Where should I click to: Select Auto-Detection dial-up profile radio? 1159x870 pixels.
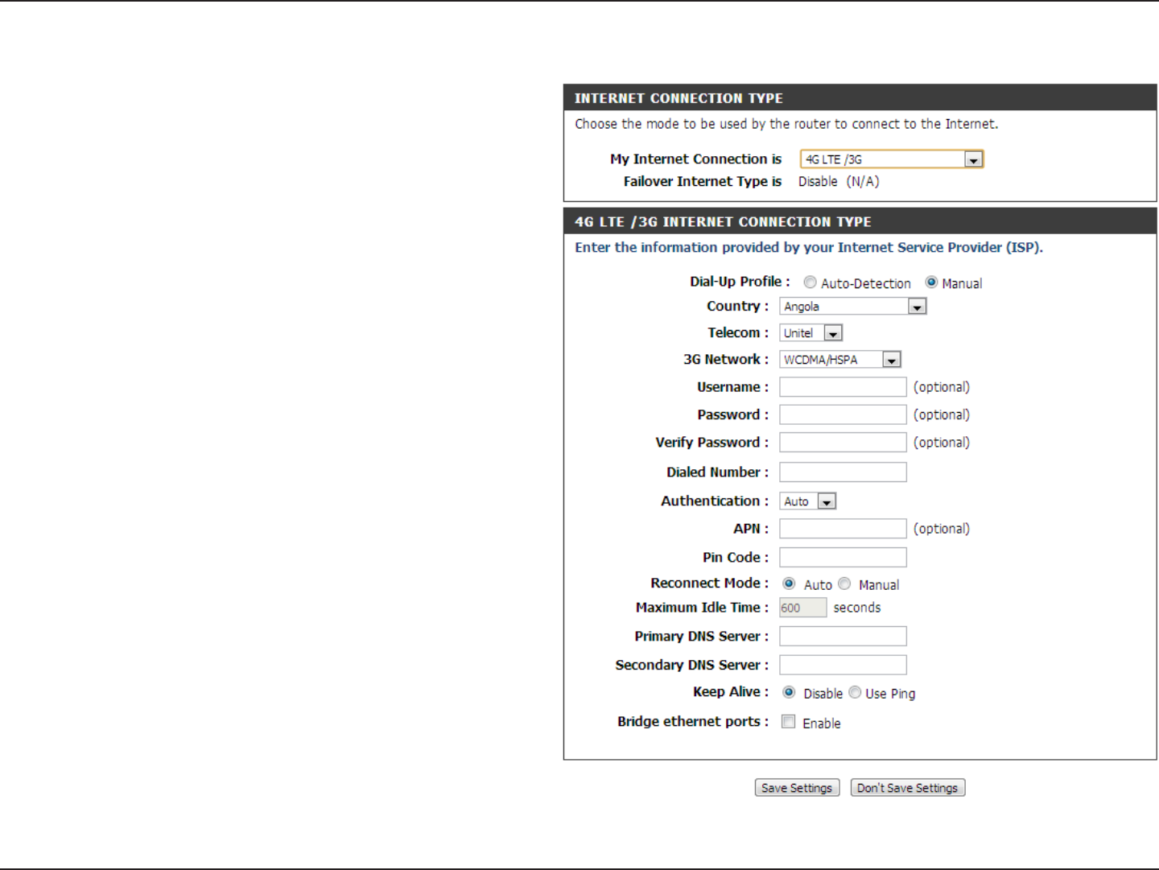810,282
